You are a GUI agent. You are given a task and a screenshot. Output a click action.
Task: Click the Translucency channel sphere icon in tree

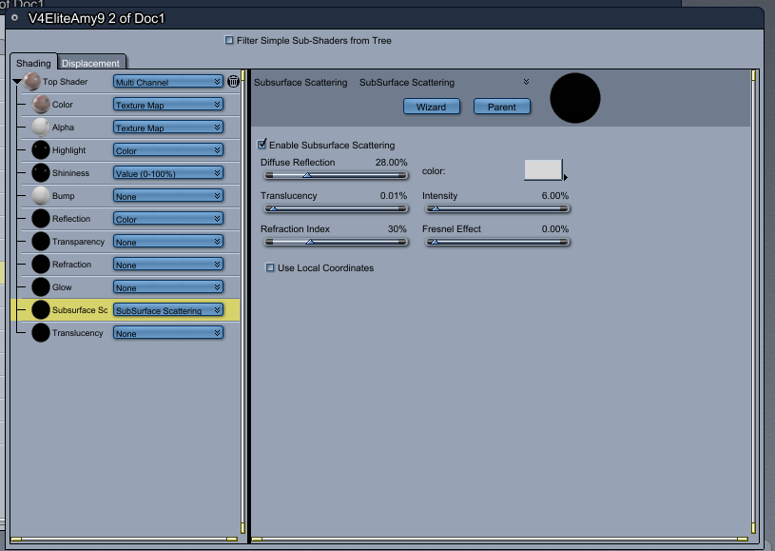(41, 333)
